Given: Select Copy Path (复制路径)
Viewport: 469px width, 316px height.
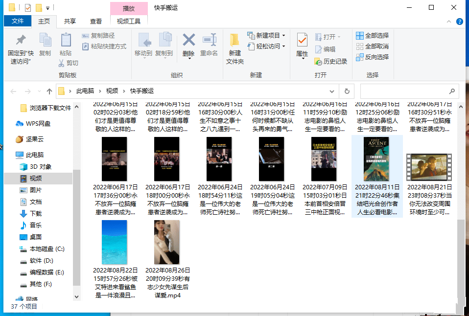Looking at the screenshot, I should (x=98, y=36).
